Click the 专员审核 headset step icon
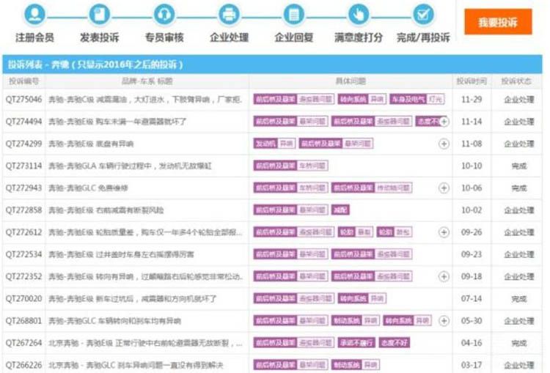The height and width of the screenshot is (373, 550). [164, 15]
